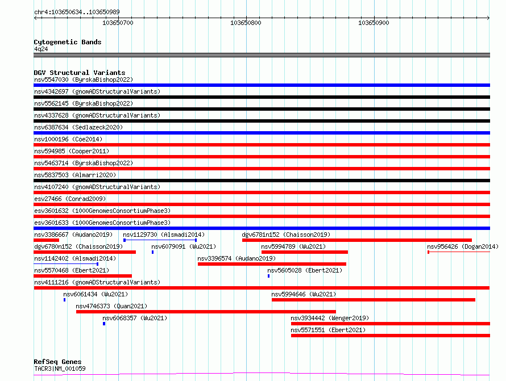Open the nsv4746373 (Quan2021) label
The image size is (506, 381).
click(111, 306)
